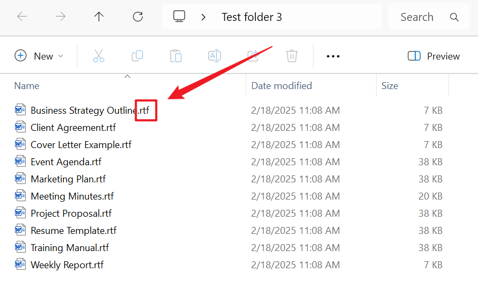The image size is (478, 287).
Task: Select Marketing Plan.rtf file
Action: [x=68, y=179]
